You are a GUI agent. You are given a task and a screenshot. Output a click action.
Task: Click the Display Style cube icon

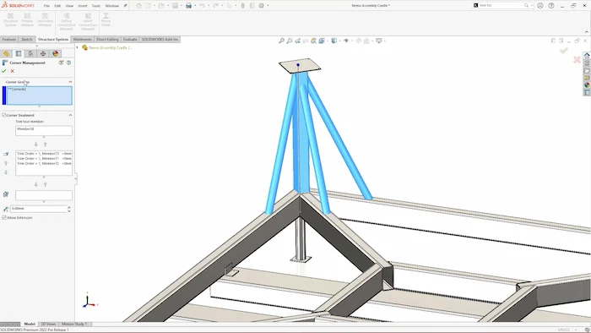click(x=334, y=41)
